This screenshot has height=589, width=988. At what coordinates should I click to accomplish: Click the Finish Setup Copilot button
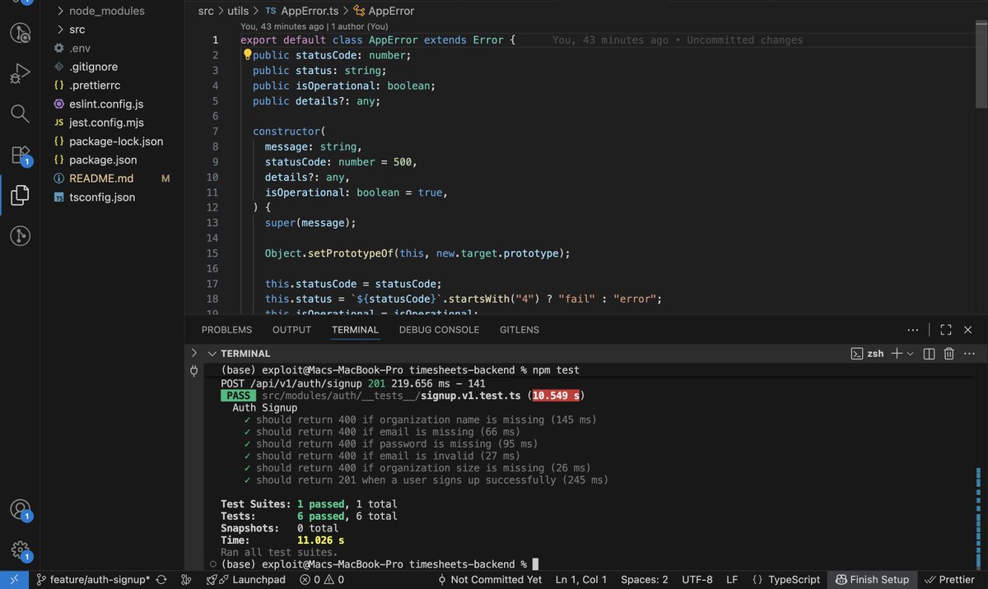pyautogui.click(x=871, y=579)
